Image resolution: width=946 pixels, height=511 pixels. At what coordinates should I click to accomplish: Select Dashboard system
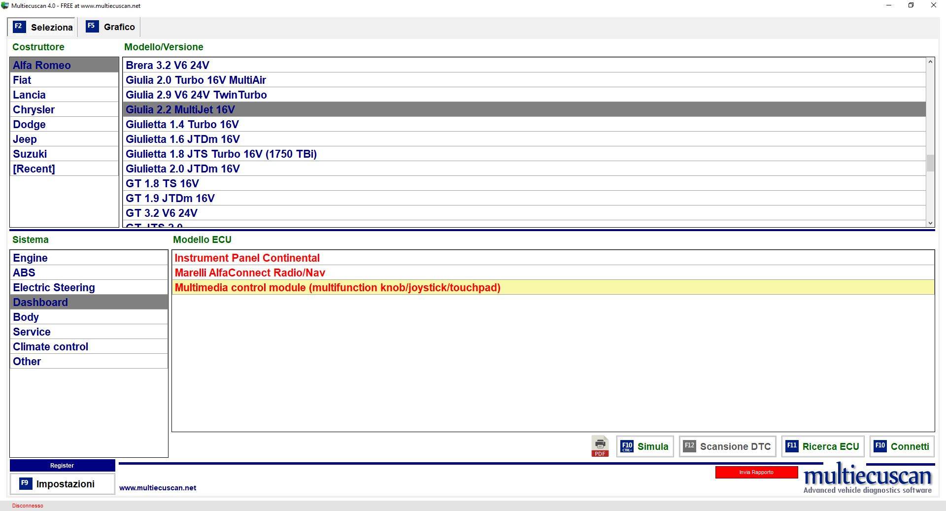click(x=89, y=302)
